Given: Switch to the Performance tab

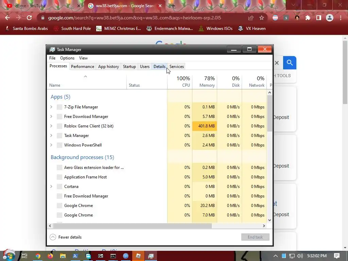Looking at the screenshot, I should 83,67.
